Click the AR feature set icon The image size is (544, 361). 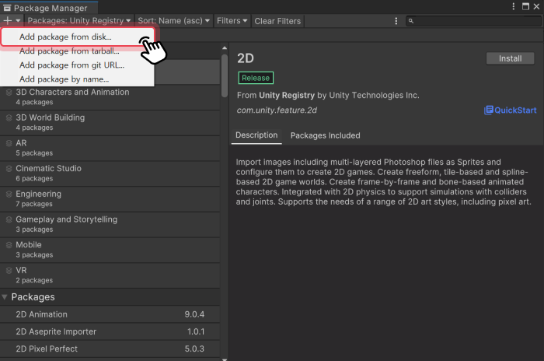pos(9,144)
